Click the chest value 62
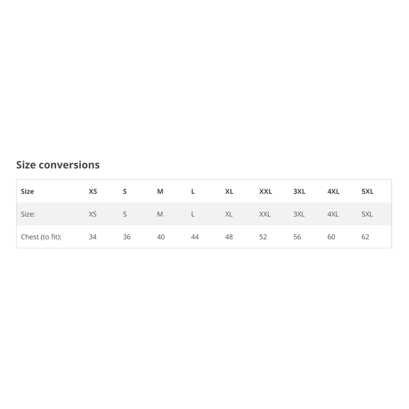409x409 pixels. tap(365, 237)
